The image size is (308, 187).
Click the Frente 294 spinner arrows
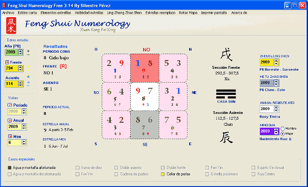tap(20, 68)
